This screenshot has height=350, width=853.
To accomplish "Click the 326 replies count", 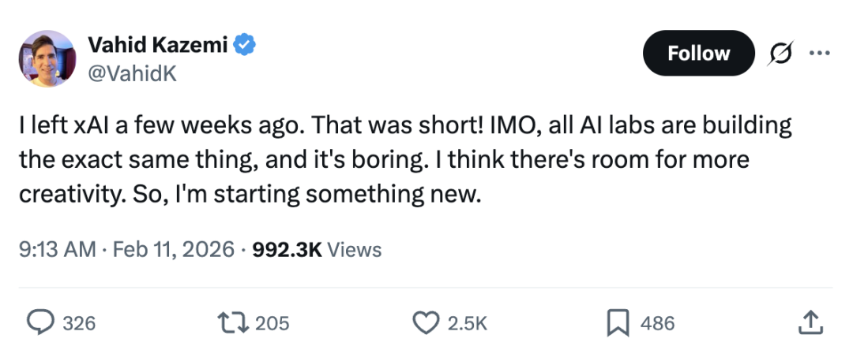I will pos(79,322).
